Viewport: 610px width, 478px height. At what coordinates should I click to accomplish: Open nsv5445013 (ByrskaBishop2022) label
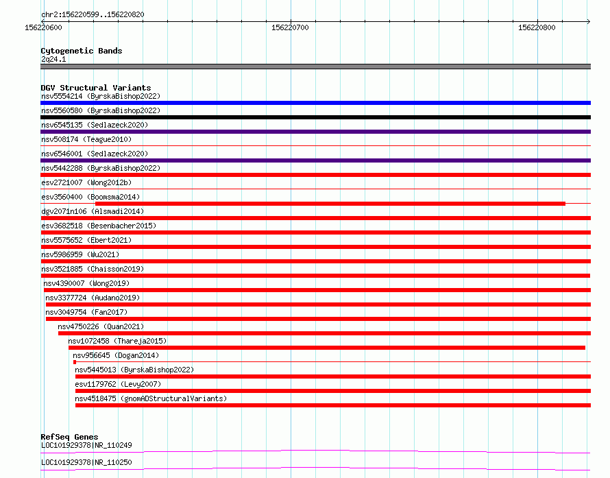[134, 370]
